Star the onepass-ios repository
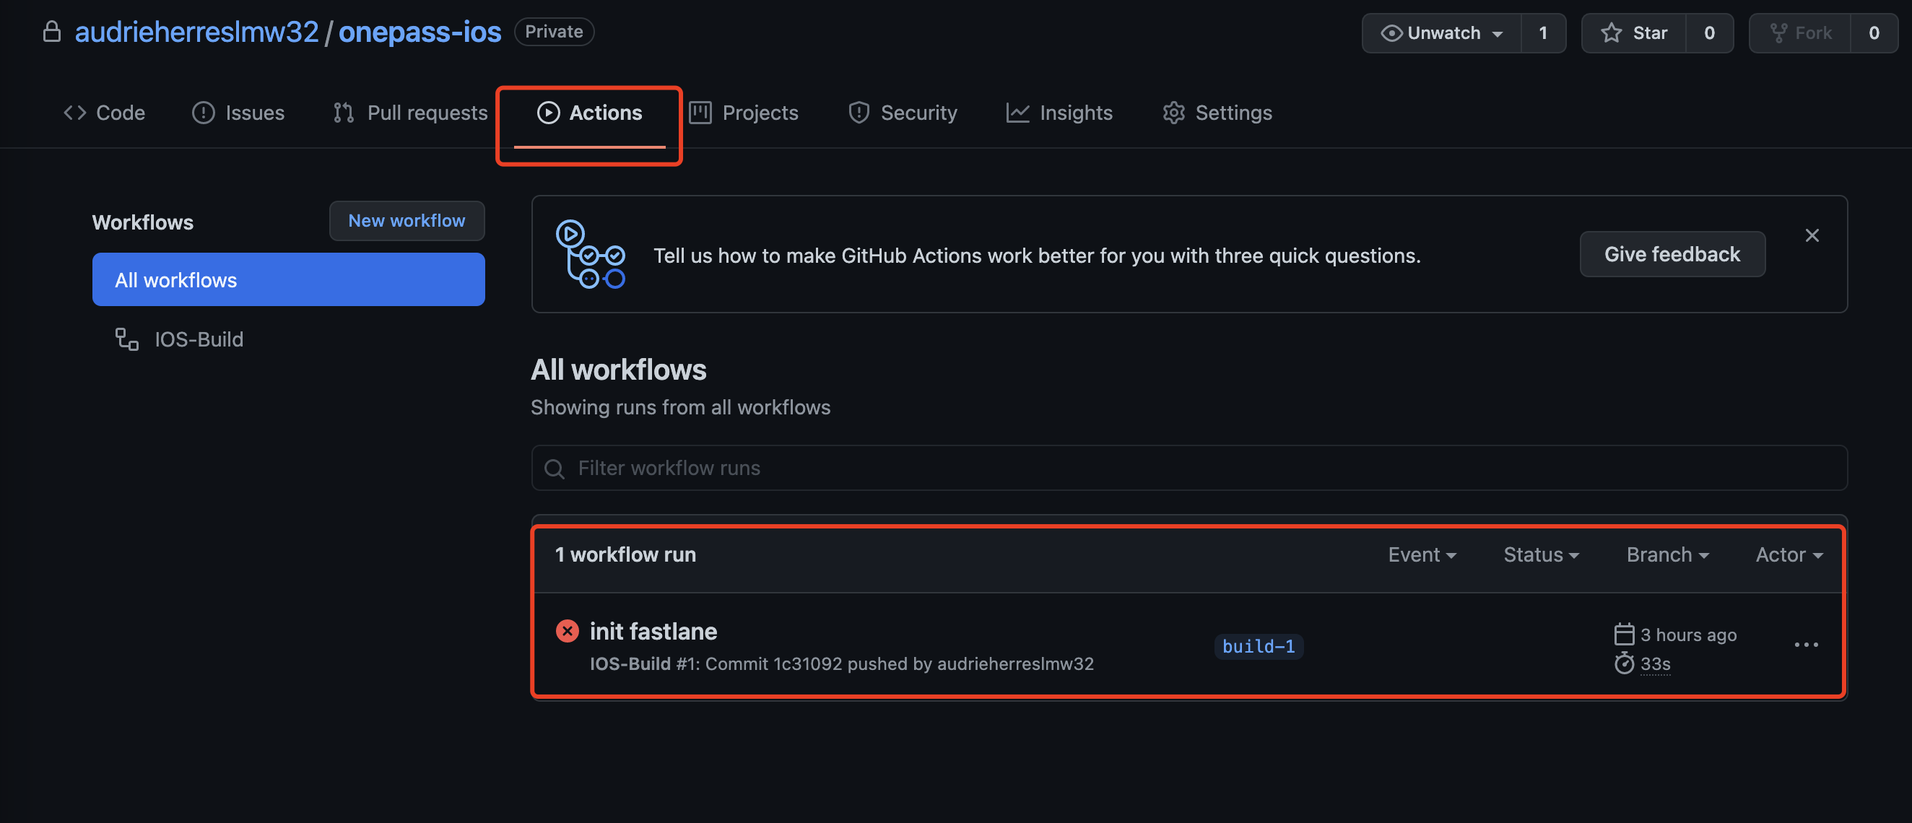 pyautogui.click(x=1634, y=32)
